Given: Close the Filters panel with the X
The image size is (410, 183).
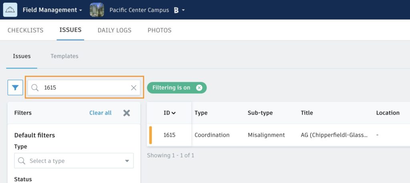Looking at the screenshot, I should (x=127, y=113).
